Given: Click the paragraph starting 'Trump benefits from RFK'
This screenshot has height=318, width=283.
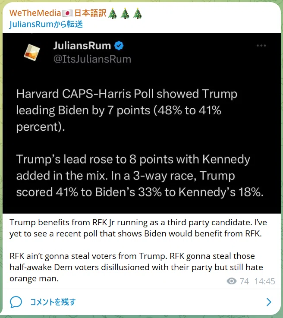Looking at the screenshot, I should point(138,228).
